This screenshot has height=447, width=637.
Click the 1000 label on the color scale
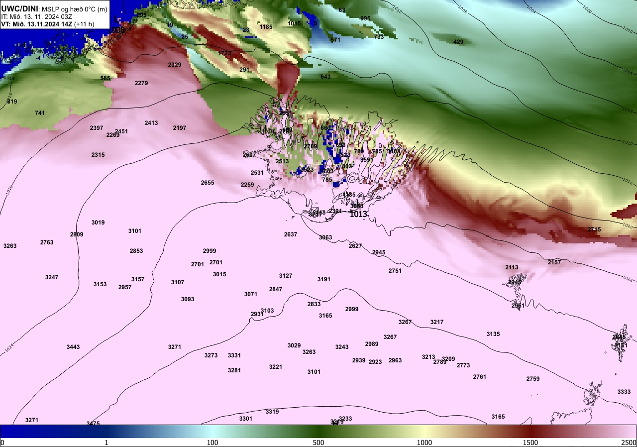tap(424, 443)
